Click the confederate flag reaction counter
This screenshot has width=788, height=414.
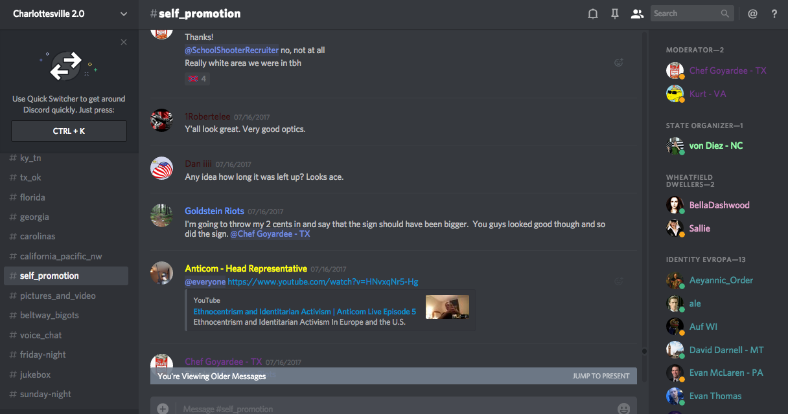197,79
